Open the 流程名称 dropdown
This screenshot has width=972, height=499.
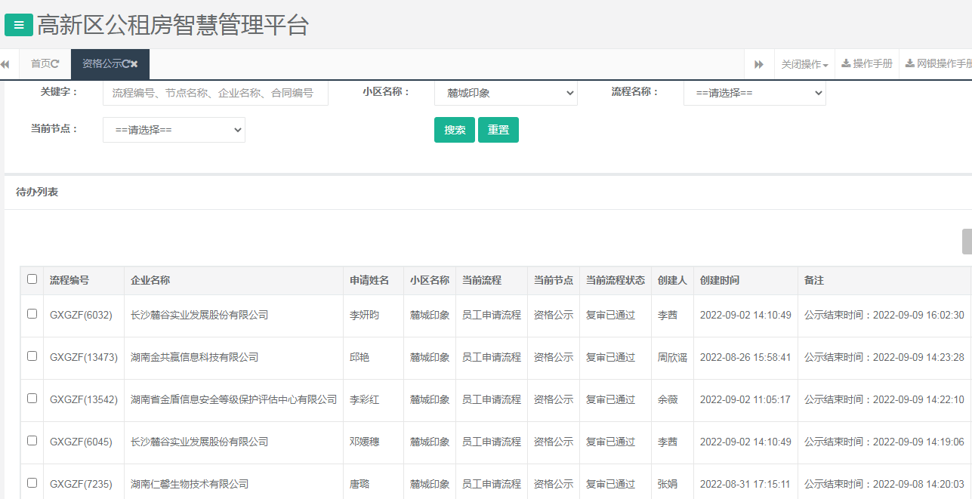pos(754,92)
